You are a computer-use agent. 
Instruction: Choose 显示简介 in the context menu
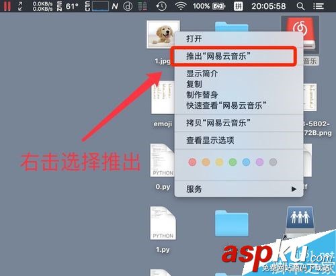pyautogui.click(x=239, y=73)
